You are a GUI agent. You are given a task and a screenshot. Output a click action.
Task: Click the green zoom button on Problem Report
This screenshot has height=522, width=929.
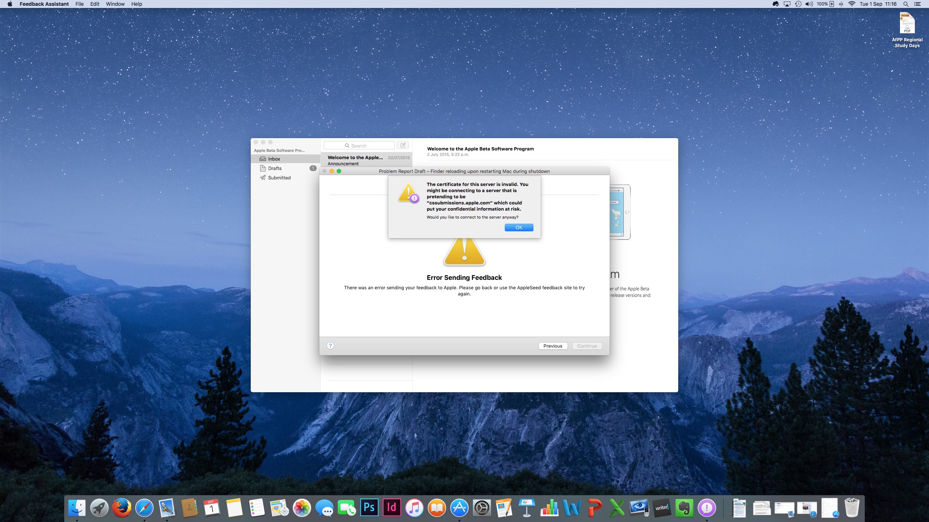339,171
